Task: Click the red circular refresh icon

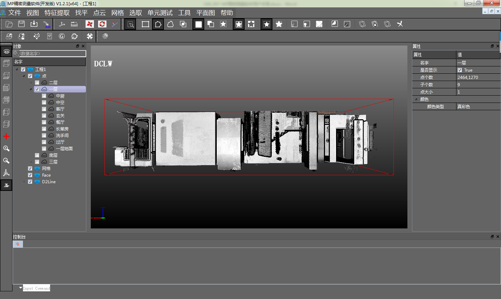Action: [102, 24]
